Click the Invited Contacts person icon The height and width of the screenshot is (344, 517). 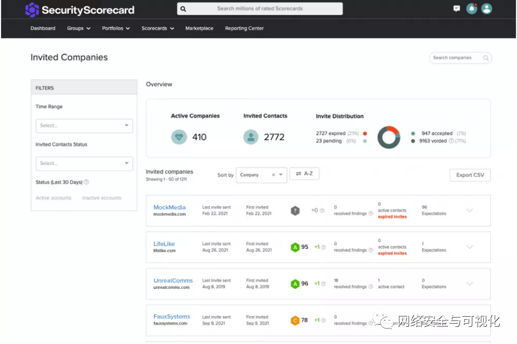coord(251,137)
